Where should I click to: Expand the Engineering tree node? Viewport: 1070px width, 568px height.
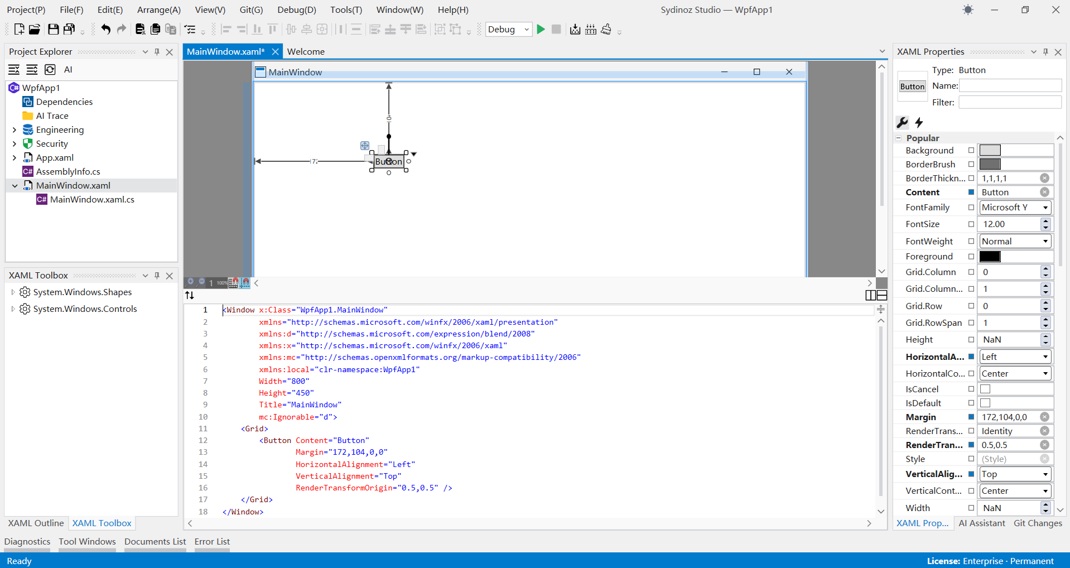15,129
